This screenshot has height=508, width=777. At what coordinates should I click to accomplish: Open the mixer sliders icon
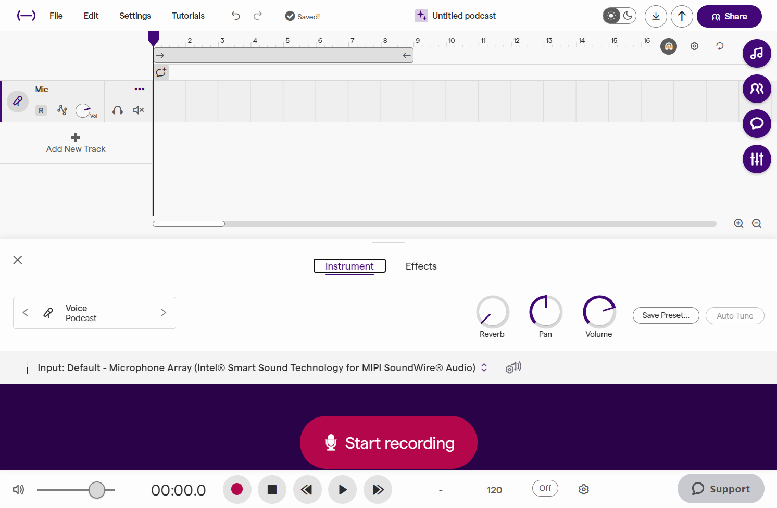coord(757,159)
